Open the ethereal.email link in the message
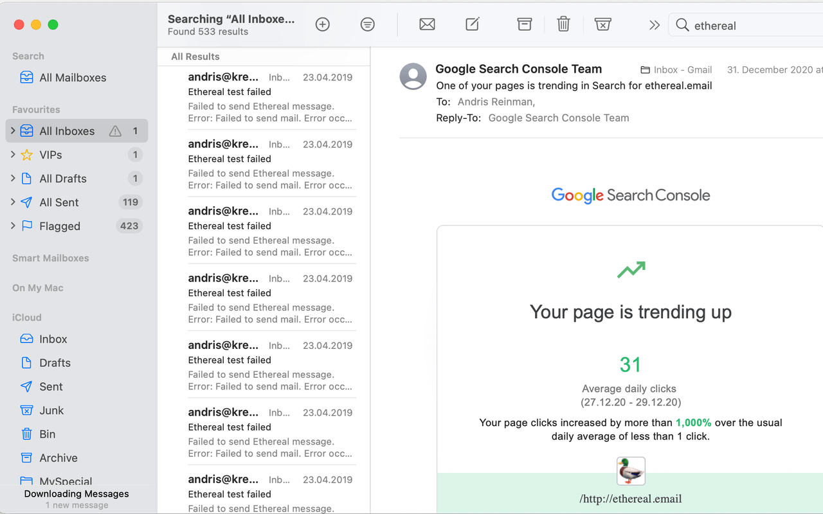Screen dimensions: 823x514 (631, 499)
